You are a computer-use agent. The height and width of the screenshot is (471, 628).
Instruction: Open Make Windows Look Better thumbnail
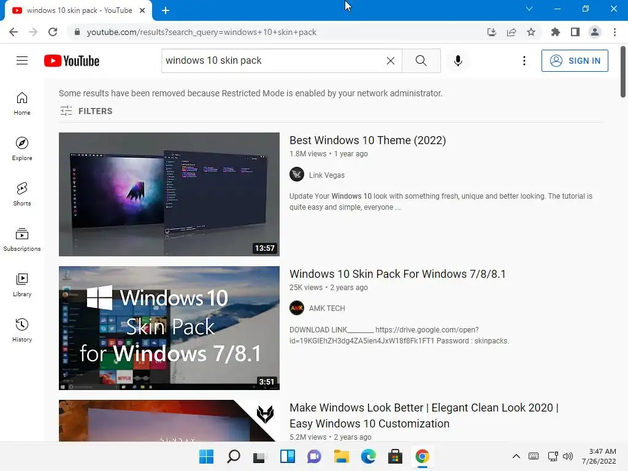pos(169,421)
